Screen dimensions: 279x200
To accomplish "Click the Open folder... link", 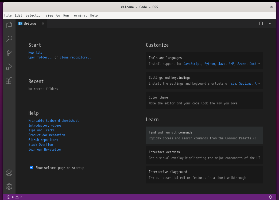I will [x=41, y=57].
